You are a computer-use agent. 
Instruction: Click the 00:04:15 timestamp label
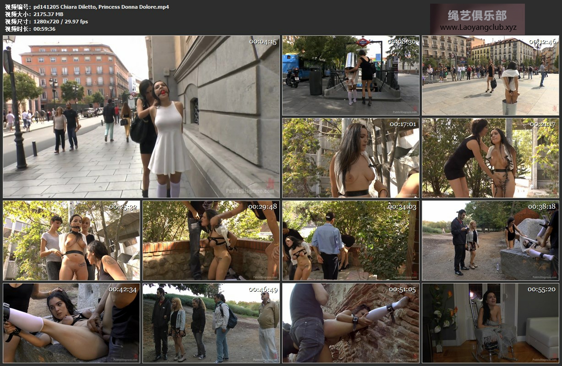(263, 42)
